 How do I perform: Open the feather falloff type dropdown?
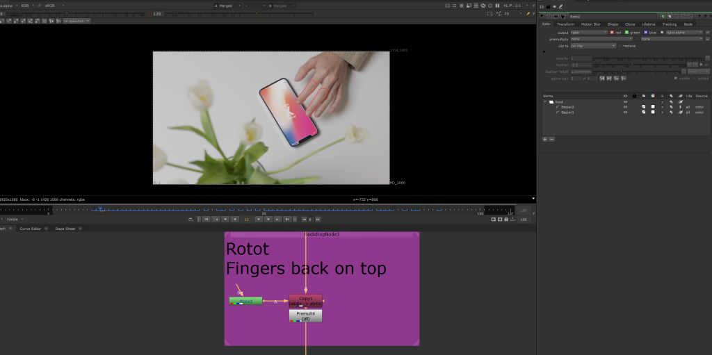click(698, 72)
